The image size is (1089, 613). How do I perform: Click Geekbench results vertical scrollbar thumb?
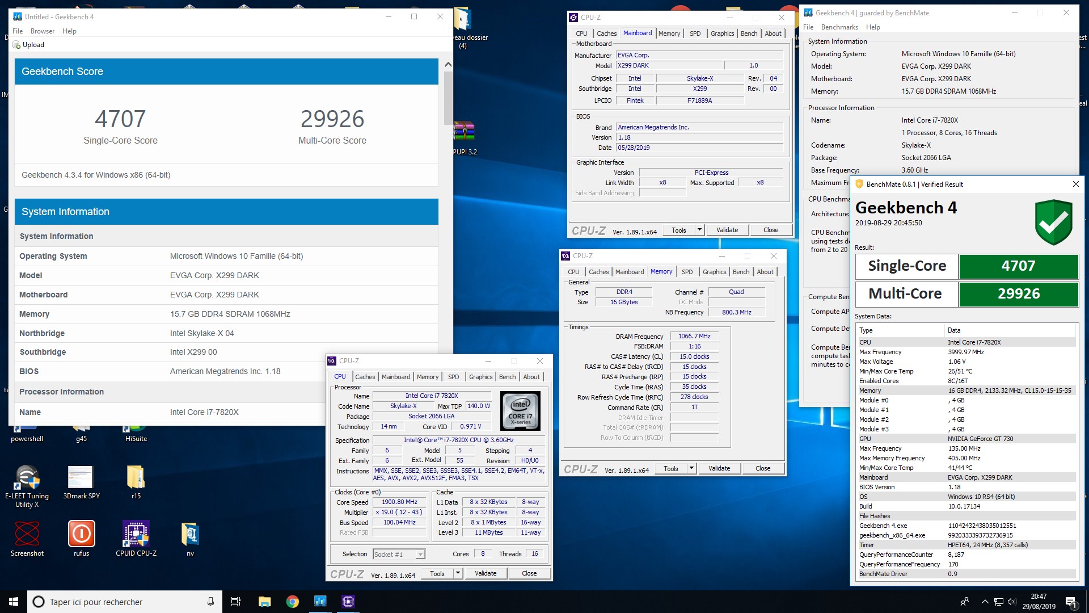point(448,97)
